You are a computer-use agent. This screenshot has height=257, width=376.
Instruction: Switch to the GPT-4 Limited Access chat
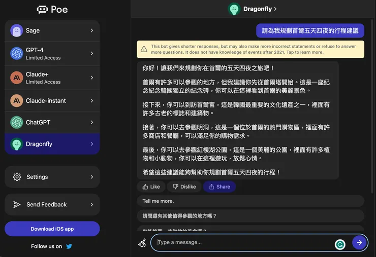click(x=52, y=53)
